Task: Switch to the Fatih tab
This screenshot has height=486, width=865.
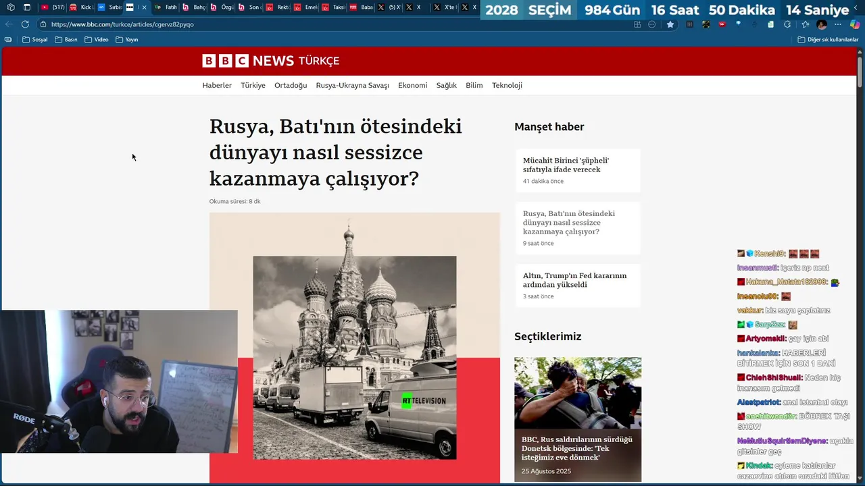Action: point(166,7)
